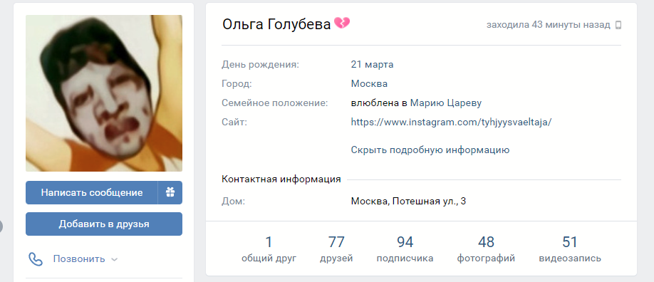This screenshot has width=654, height=282.
Task: Open the 48 фотографий counter
Action: pyautogui.click(x=486, y=249)
